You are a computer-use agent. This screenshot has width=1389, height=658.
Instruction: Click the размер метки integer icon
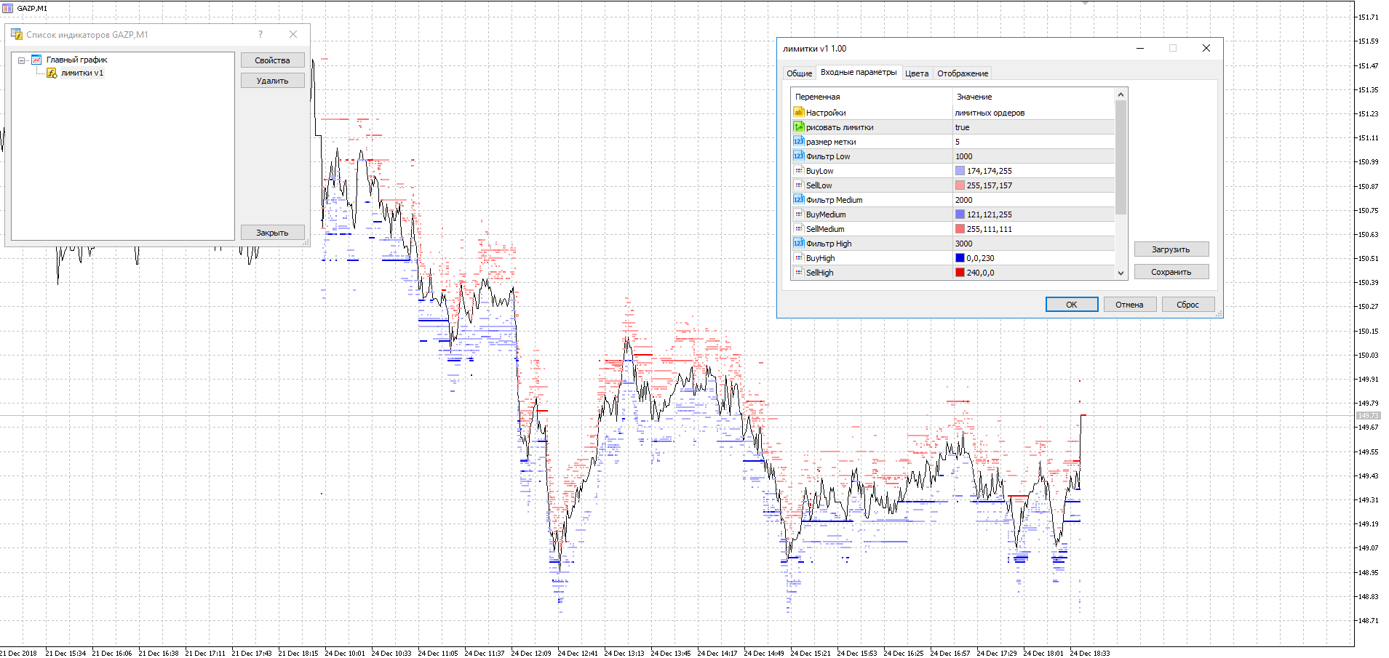click(x=798, y=142)
